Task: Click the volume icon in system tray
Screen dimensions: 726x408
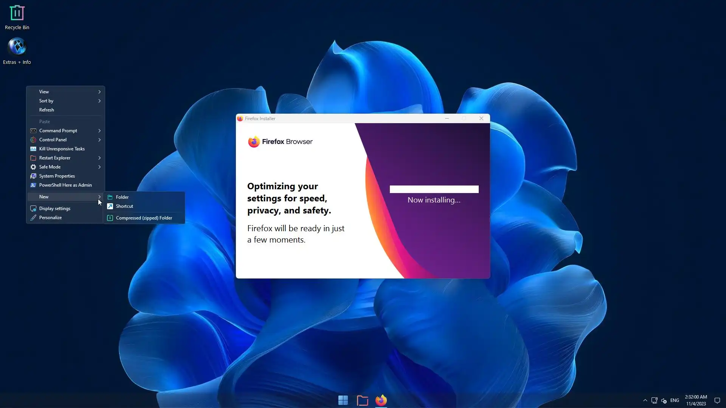Action: [x=664, y=400]
